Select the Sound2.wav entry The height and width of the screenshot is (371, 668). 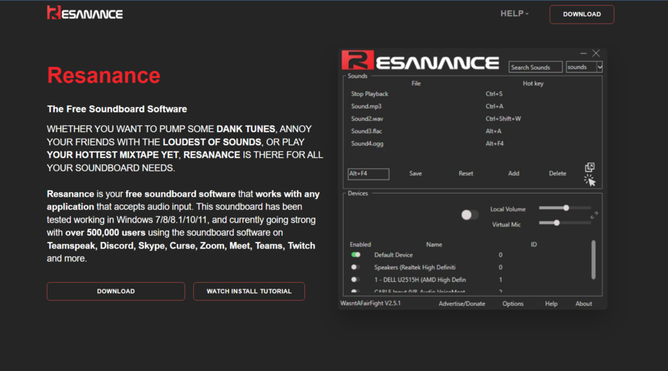[367, 119]
